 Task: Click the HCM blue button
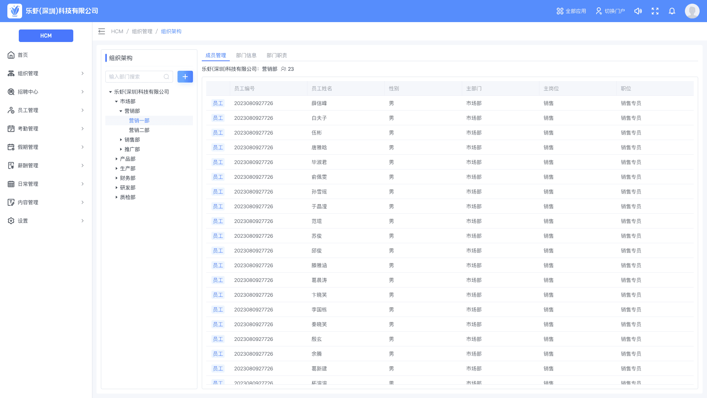(x=46, y=36)
